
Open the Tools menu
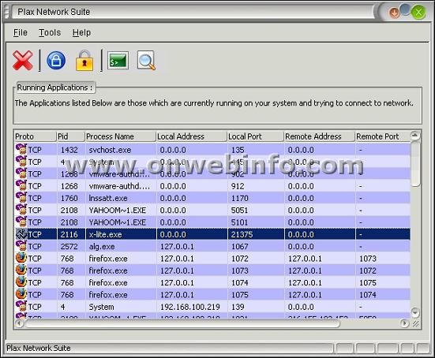click(50, 32)
